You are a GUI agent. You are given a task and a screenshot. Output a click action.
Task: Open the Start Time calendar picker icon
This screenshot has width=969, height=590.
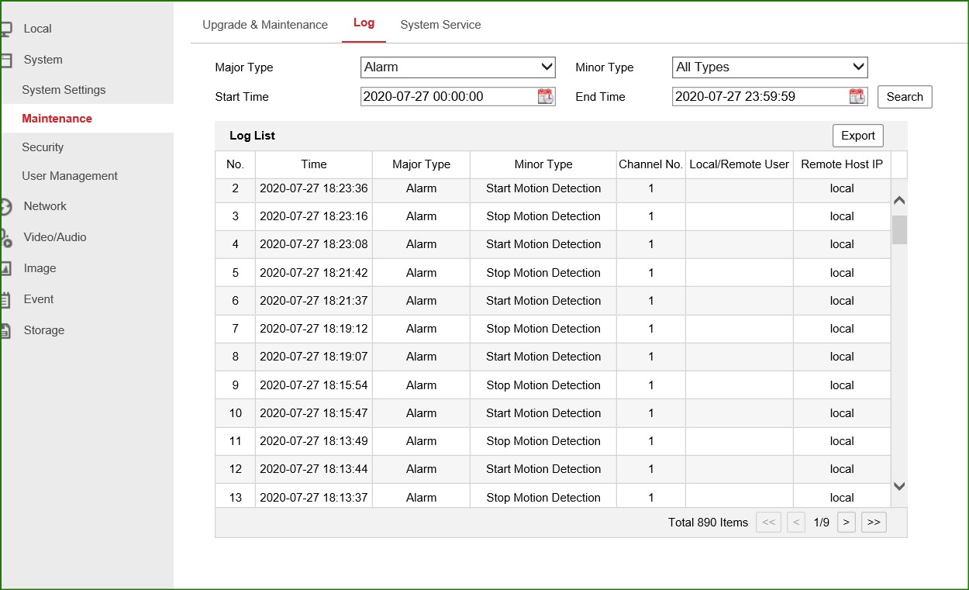coord(546,97)
